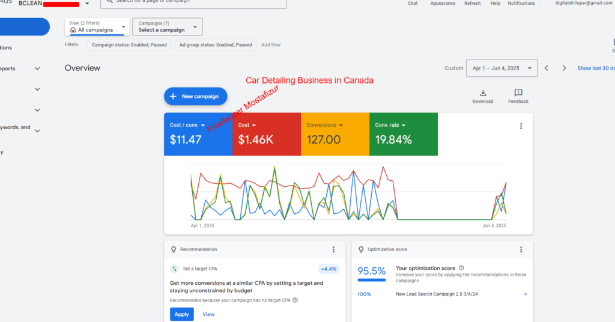The height and width of the screenshot is (322, 615).
Task: Click the New campaign button
Action: point(196,97)
